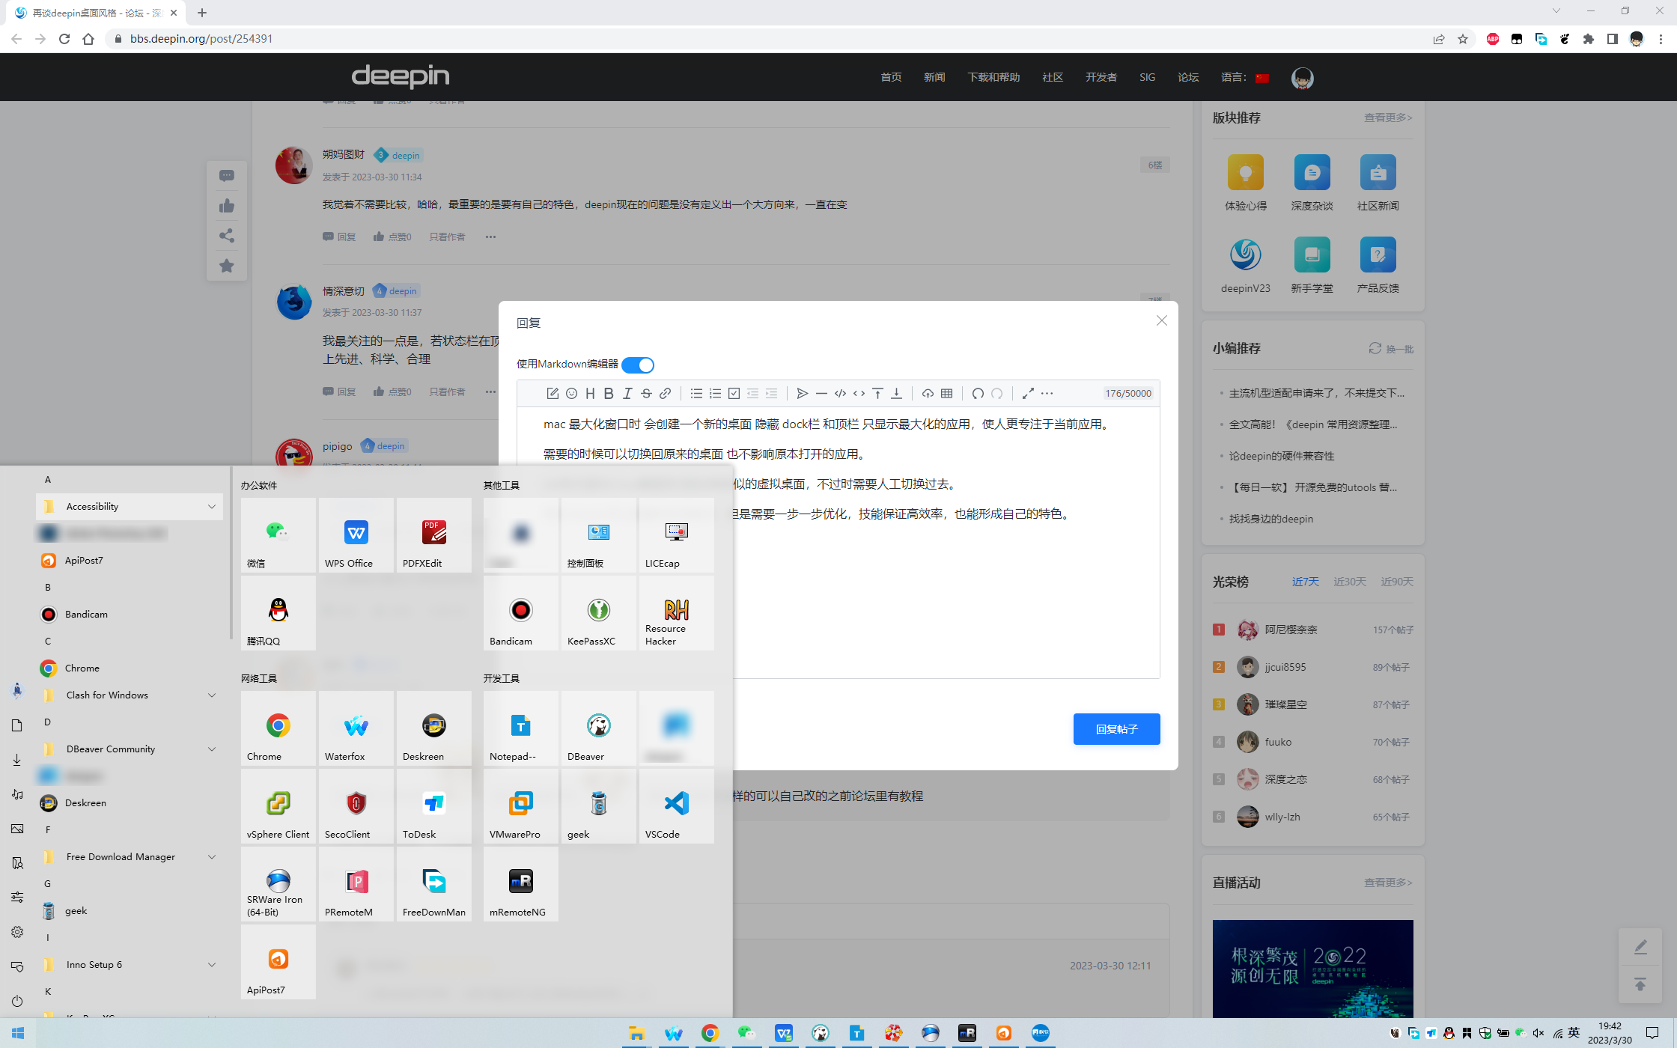
Task: Toggle bold formatting in reply editor
Action: coord(609,393)
